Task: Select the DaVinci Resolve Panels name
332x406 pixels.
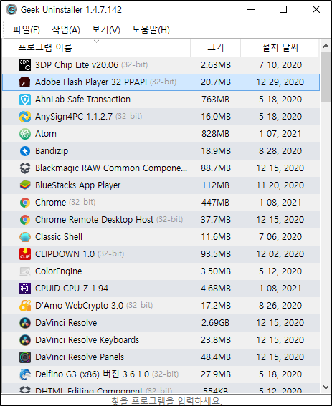Action: pyautogui.click(x=80, y=357)
